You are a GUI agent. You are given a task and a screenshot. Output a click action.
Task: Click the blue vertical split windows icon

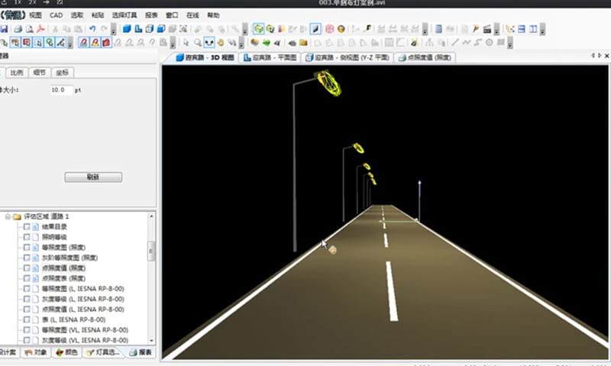[533, 29]
